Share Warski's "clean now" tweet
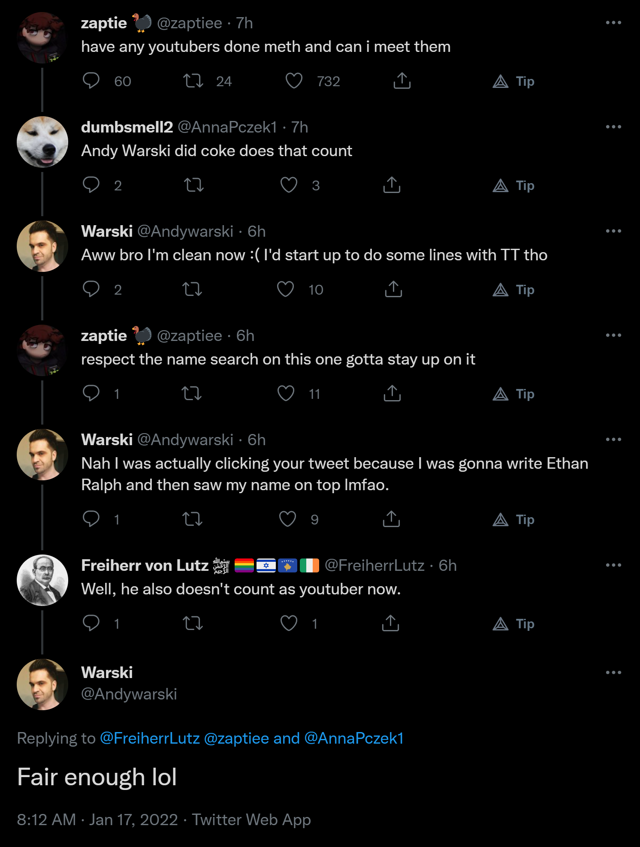 tap(393, 289)
